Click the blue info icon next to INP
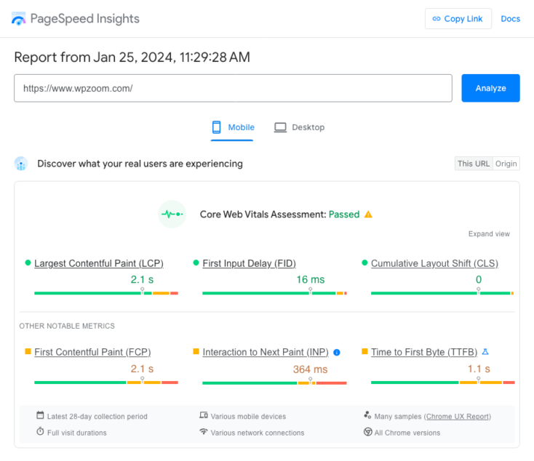This screenshot has width=534, height=461. [x=337, y=353]
